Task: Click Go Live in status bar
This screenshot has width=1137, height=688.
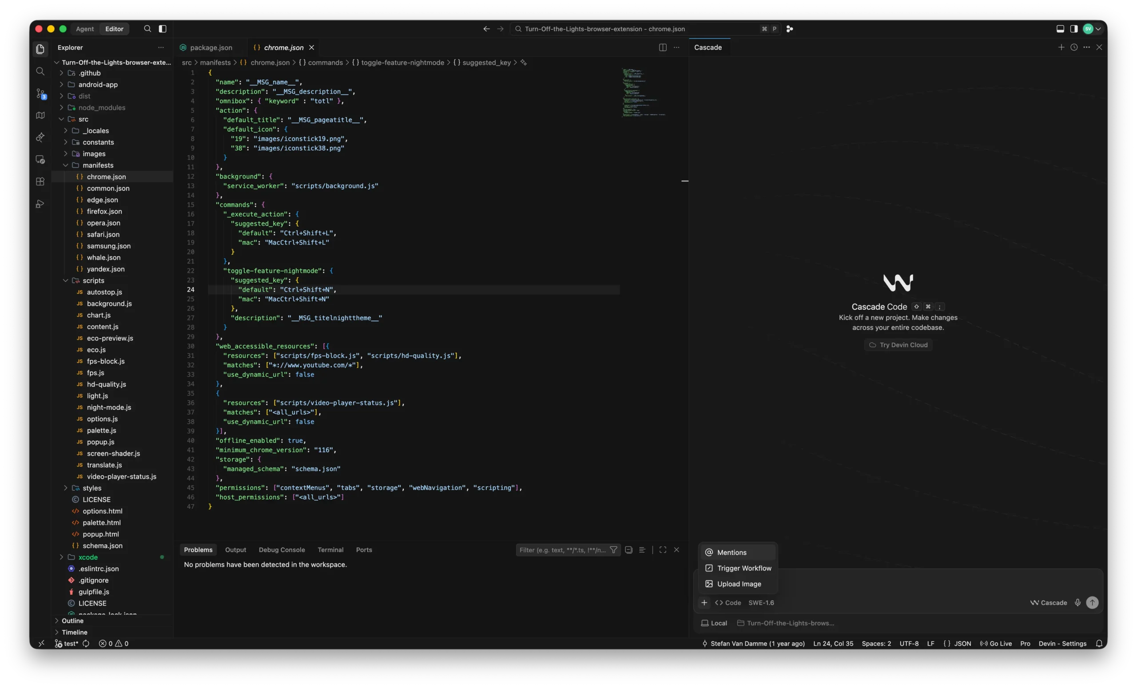Action: coord(996,643)
